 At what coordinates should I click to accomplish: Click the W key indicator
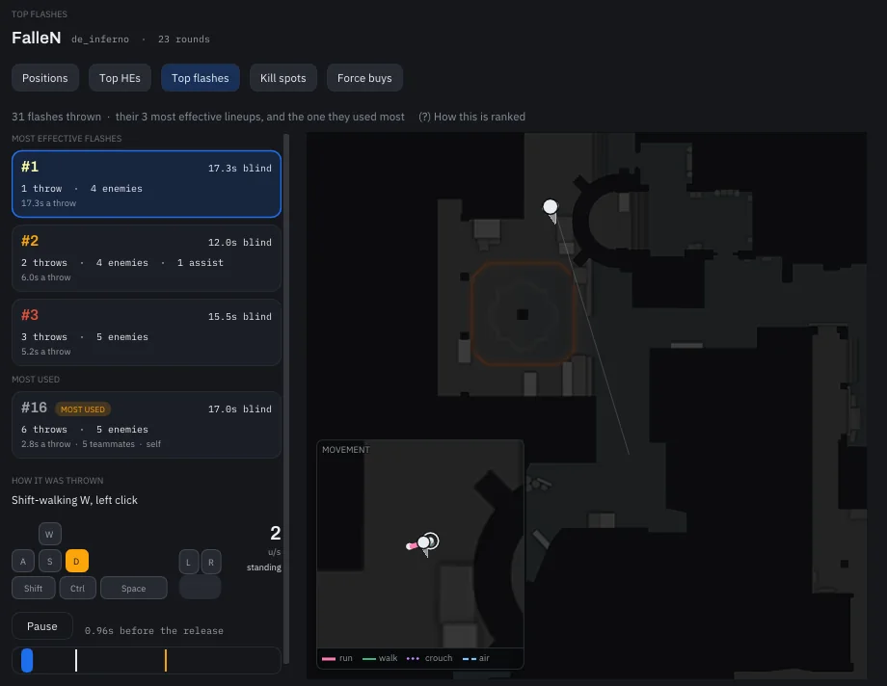tap(50, 534)
